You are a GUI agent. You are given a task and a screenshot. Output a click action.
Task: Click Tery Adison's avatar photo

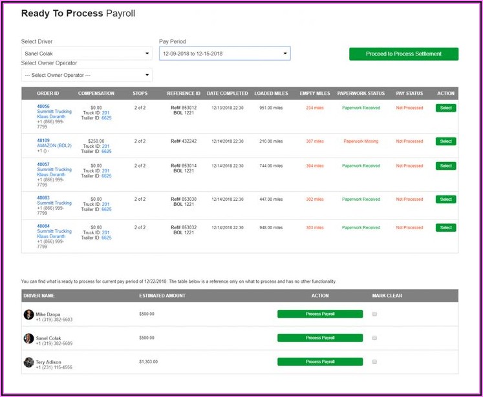pos(28,362)
